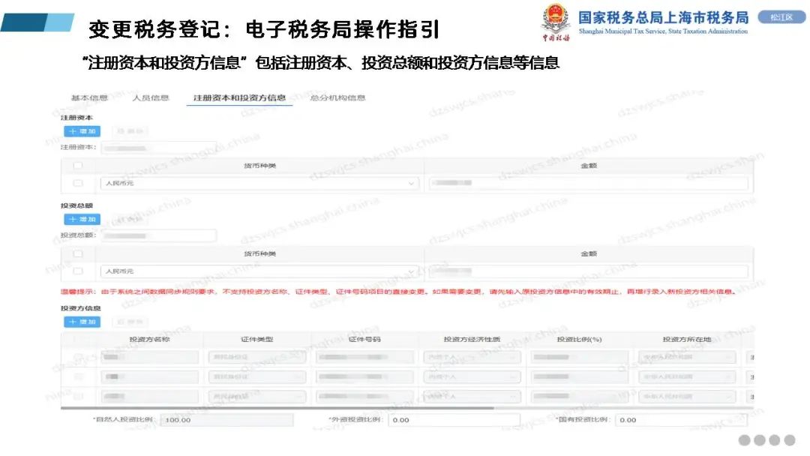This screenshot has height=456, width=810.
Task: Click 增加 button under 投资总额 section
Action: (x=82, y=220)
